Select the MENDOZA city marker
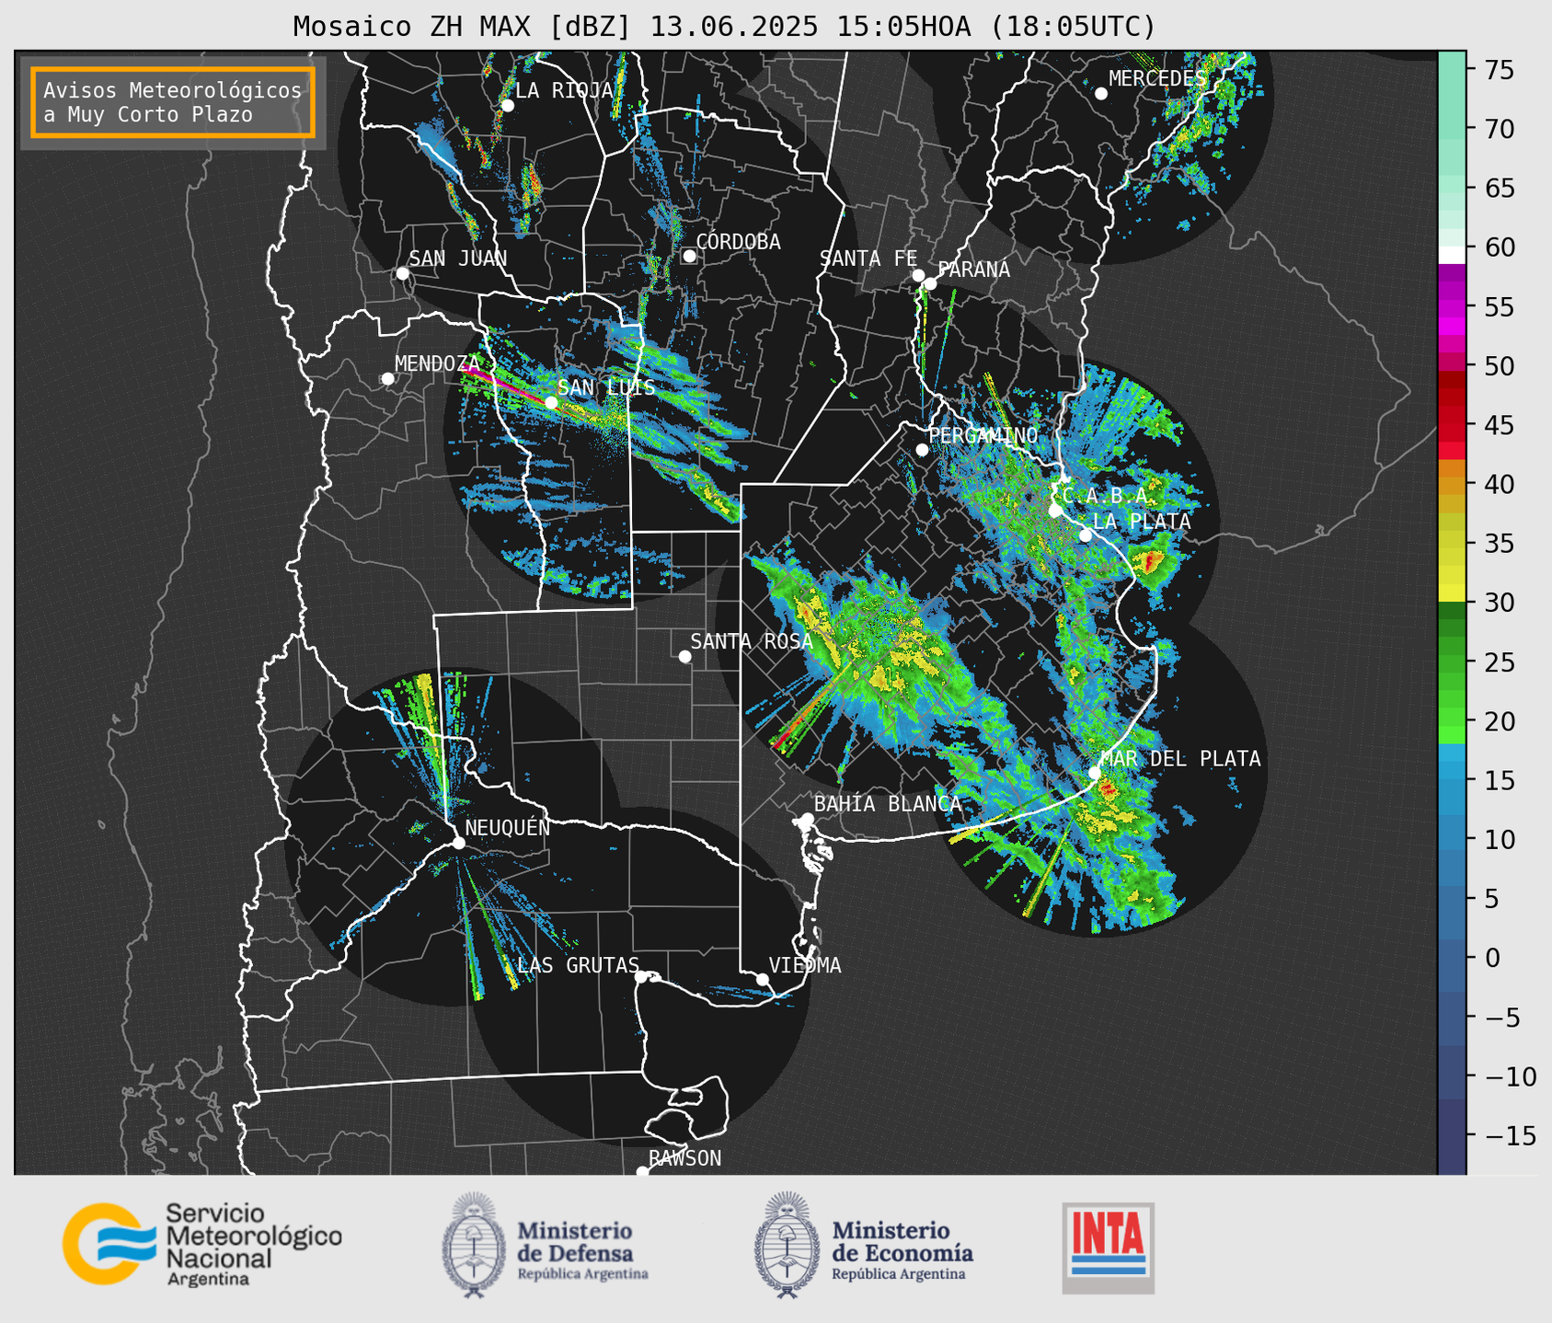 click(x=387, y=379)
